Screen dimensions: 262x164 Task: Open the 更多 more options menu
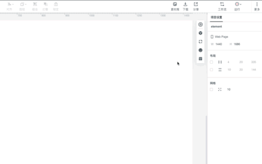(x=257, y=6)
